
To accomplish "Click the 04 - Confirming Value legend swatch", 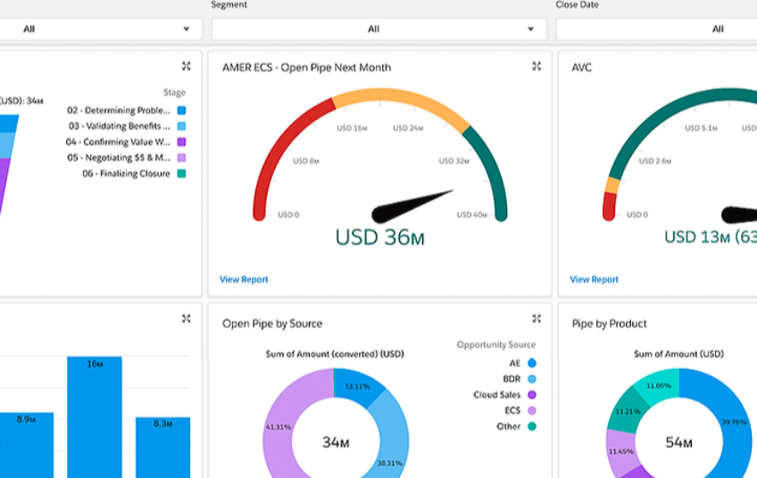I will coord(181,142).
